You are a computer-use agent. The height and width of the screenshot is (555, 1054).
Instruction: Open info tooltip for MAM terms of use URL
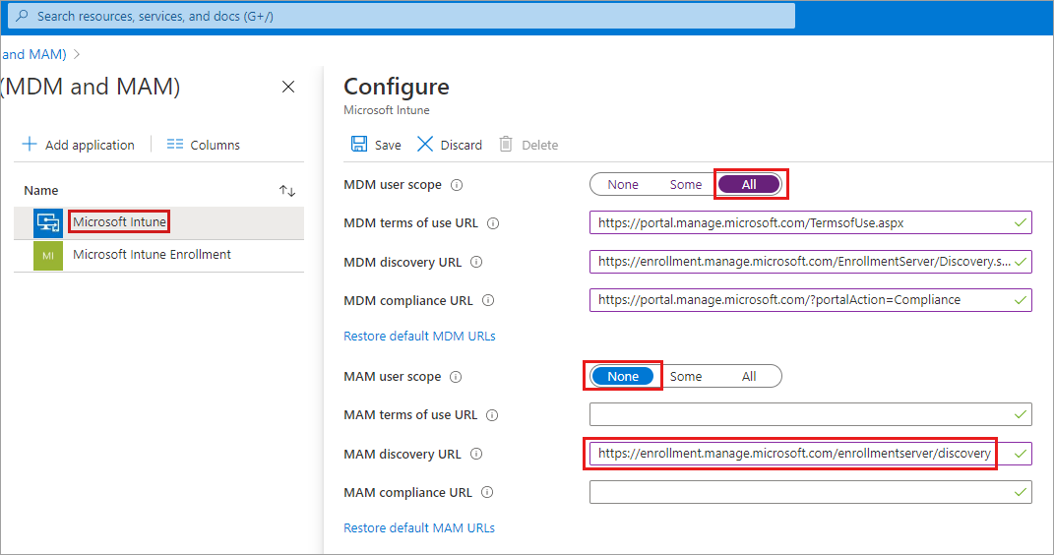[492, 415]
